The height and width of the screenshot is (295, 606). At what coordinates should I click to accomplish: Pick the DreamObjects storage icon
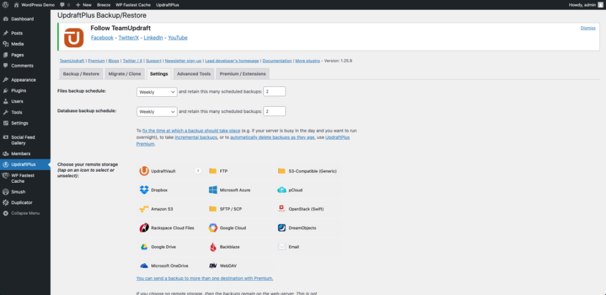coord(282,228)
